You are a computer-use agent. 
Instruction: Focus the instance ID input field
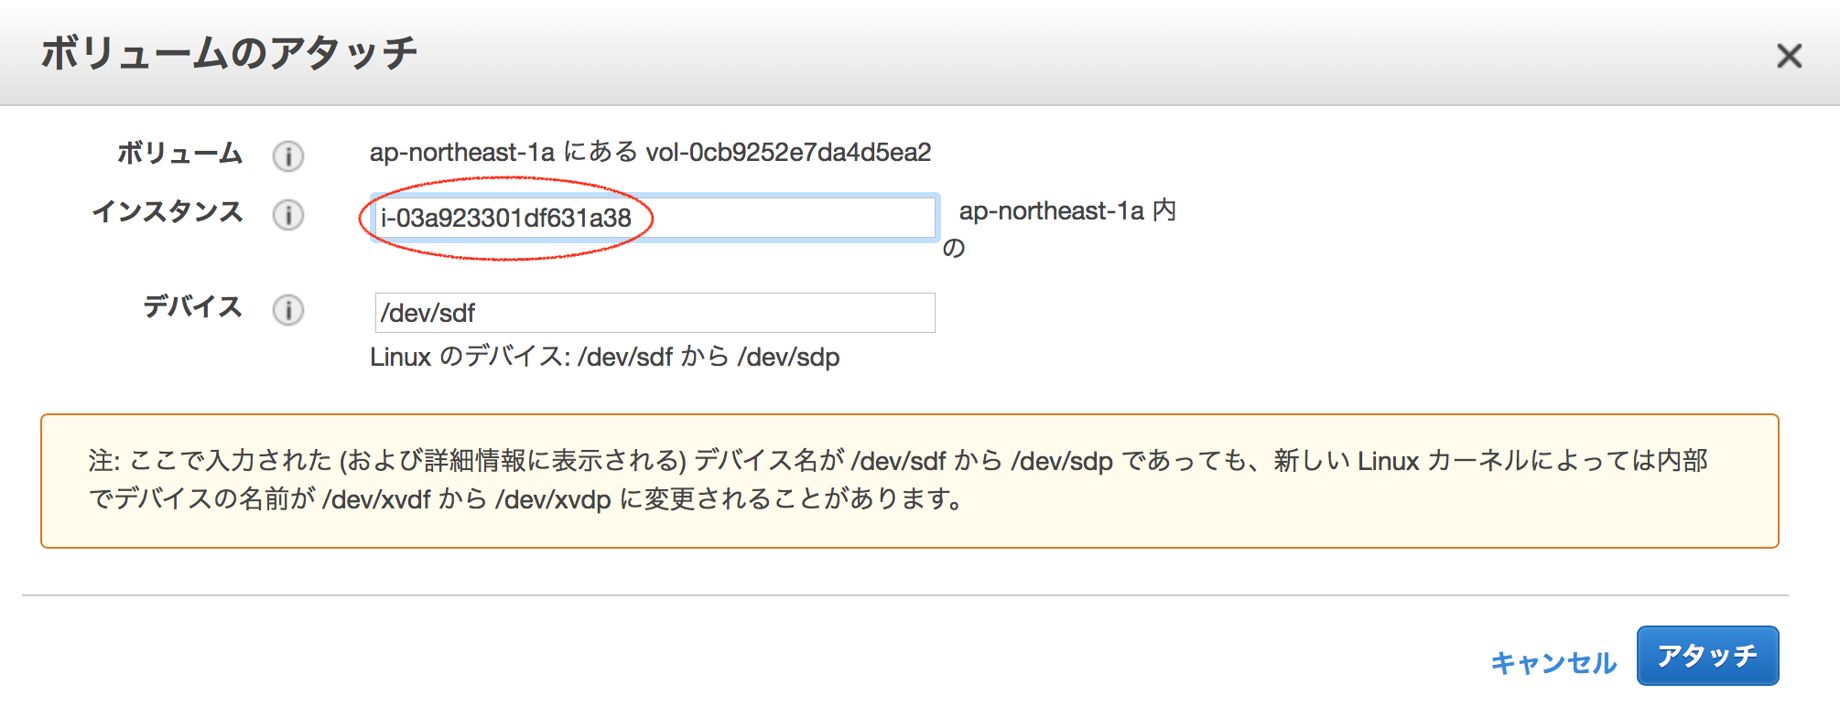pyautogui.click(x=778, y=218)
